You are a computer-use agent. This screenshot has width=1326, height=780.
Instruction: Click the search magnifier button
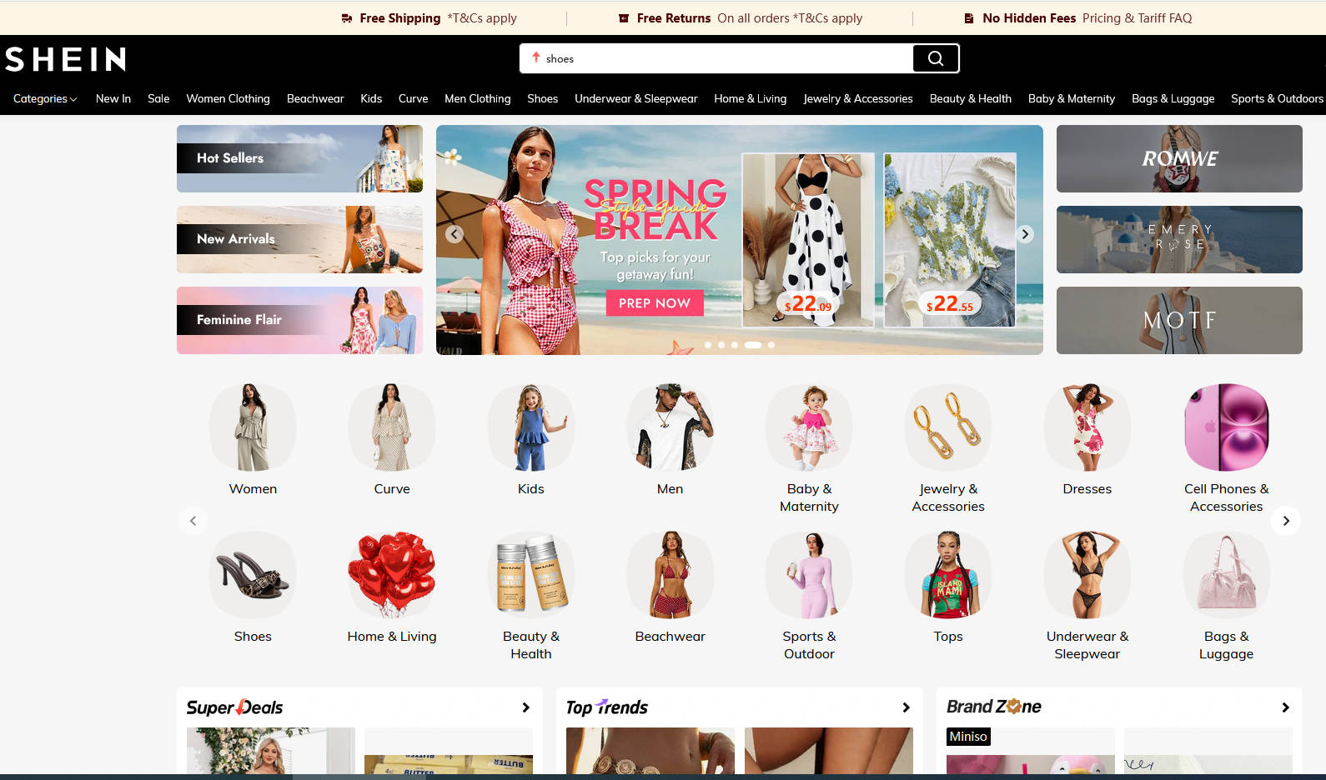click(x=935, y=58)
